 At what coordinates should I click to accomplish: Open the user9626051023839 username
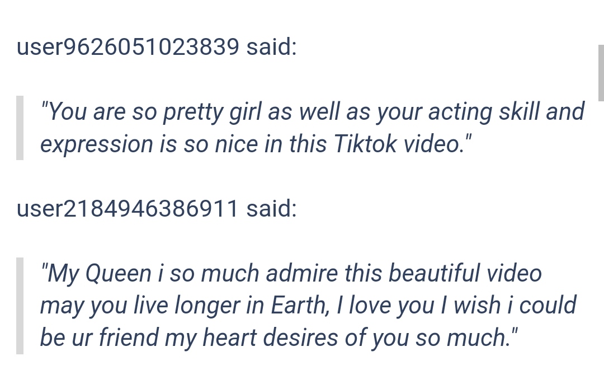(128, 46)
